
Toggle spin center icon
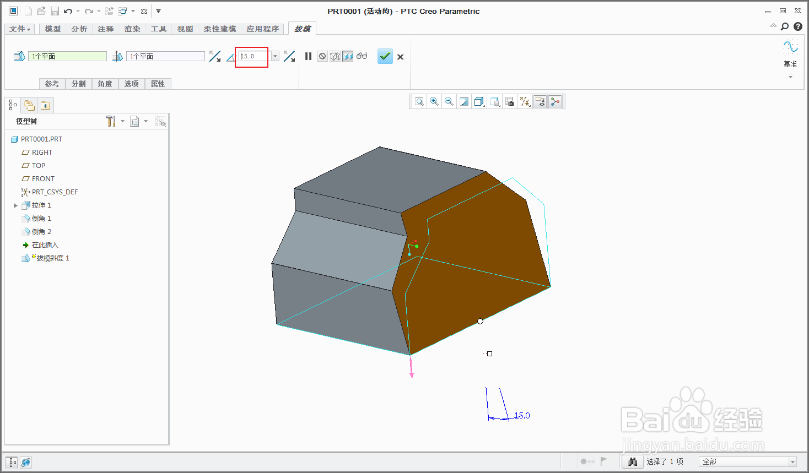click(x=555, y=101)
